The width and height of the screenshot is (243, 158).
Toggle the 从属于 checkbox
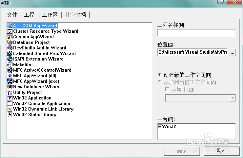167,89
